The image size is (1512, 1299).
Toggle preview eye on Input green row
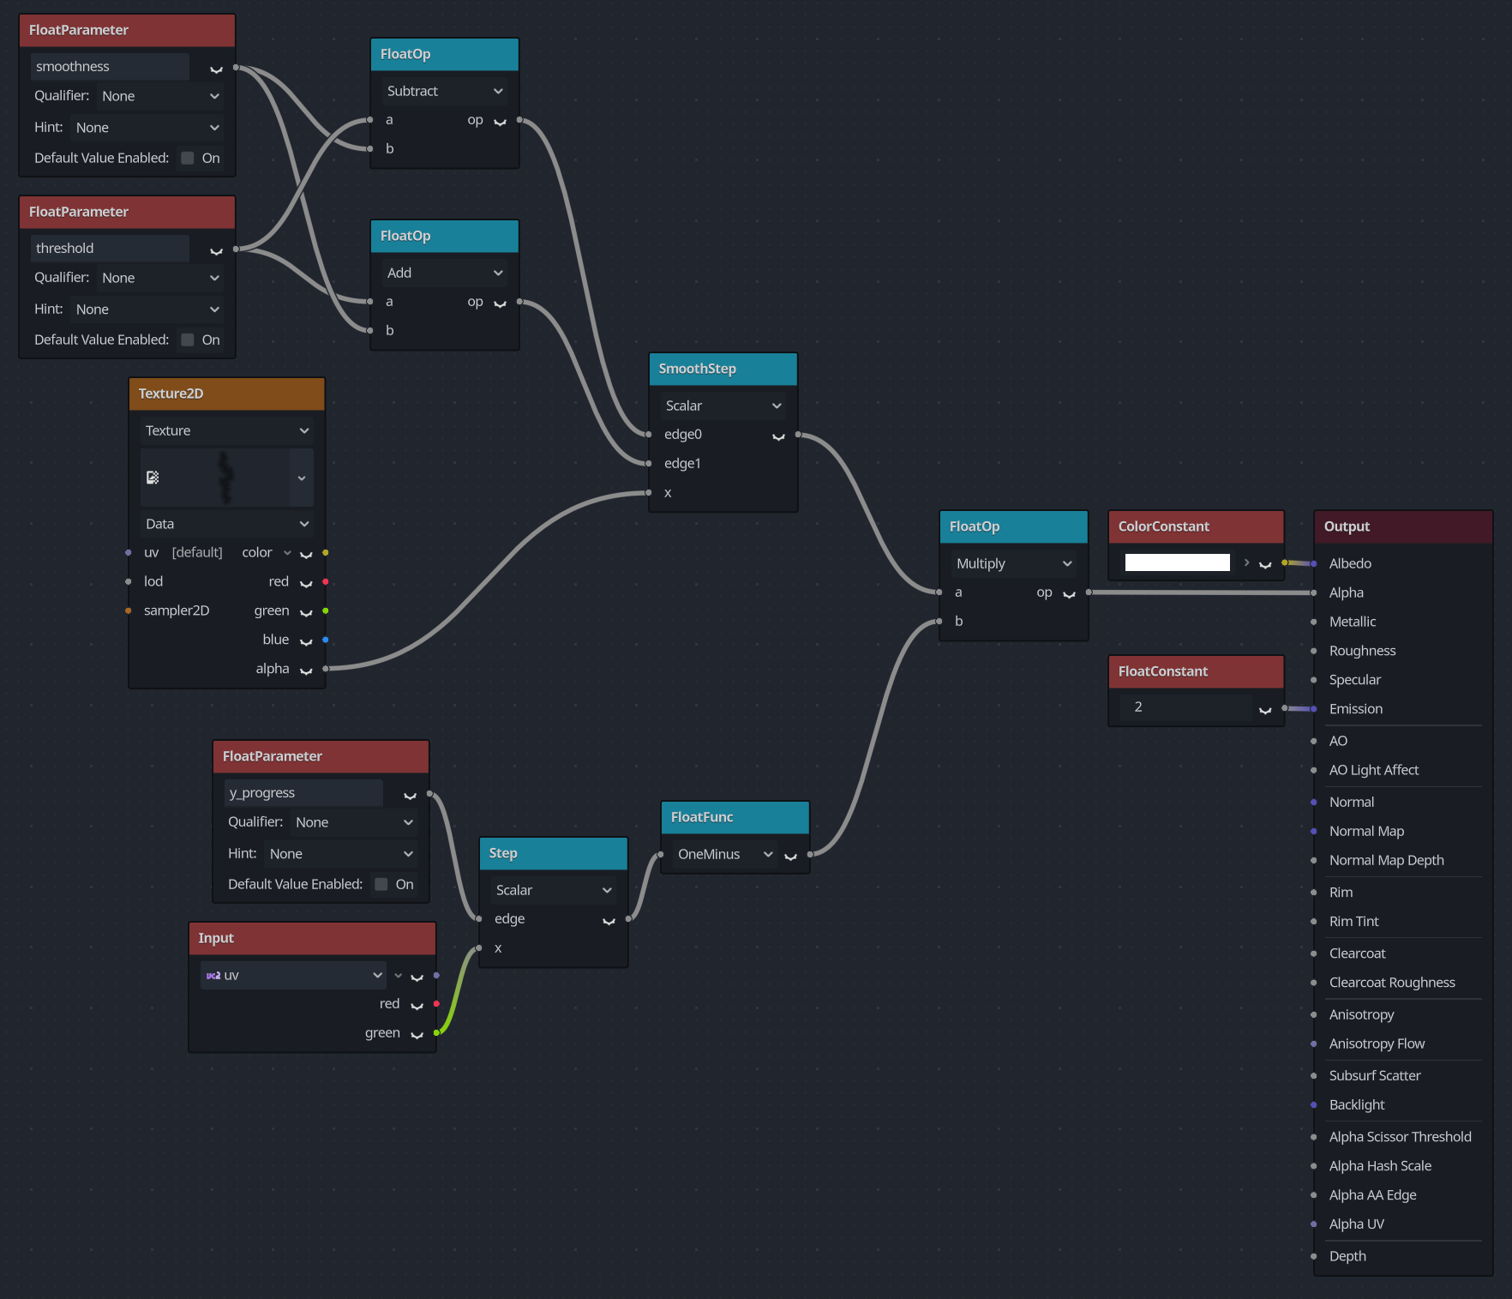(x=417, y=1034)
